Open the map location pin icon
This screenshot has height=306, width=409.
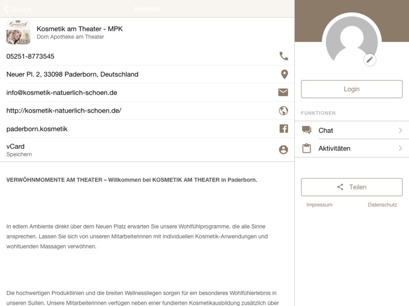(284, 74)
